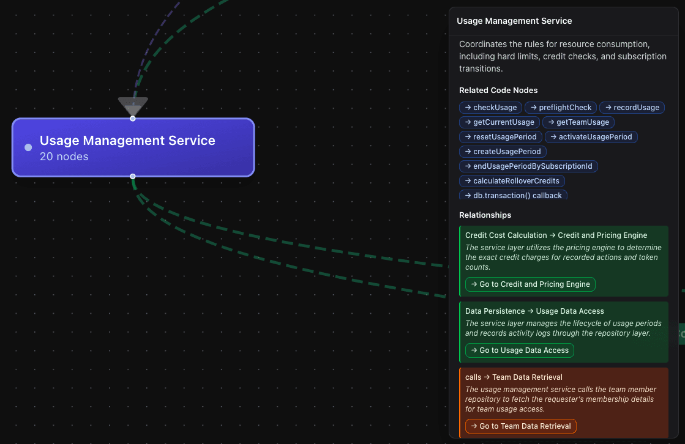Open the checkUsage code node

tap(491, 108)
